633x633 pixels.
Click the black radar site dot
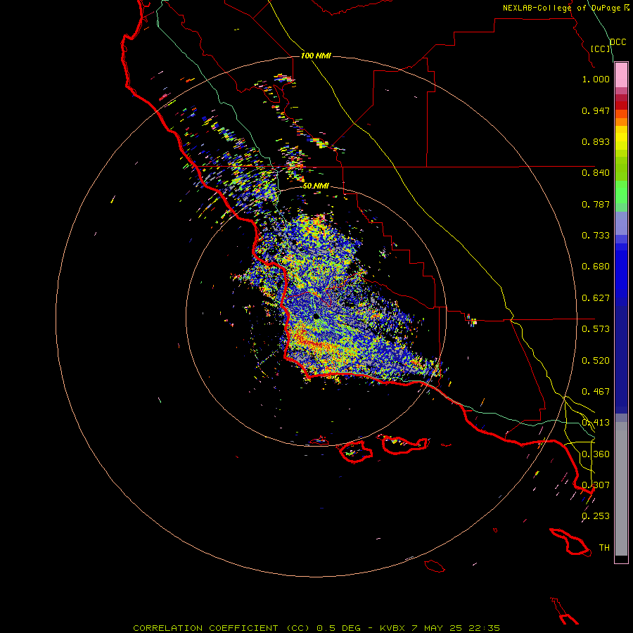coord(316,317)
